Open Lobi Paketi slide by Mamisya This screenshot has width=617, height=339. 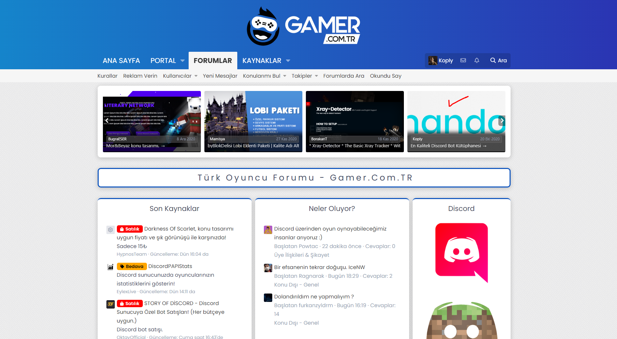tap(253, 121)
